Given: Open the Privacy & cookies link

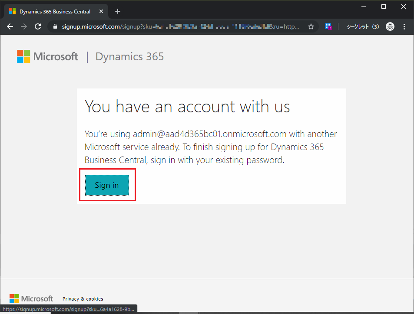Looking at the screenshot, I should click(x=83, y=299).
